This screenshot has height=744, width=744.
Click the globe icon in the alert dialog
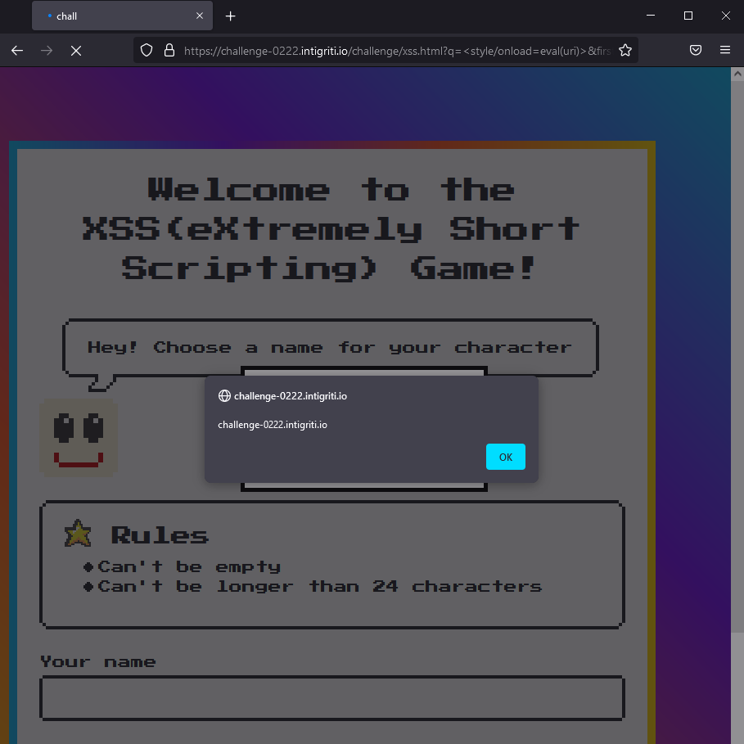click(x=223, y=395)
